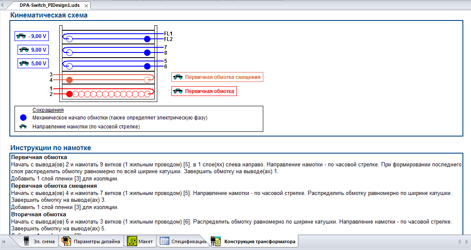Click the FL2 pin label
The width and height of the screenshot is (471, 250).
168,39
